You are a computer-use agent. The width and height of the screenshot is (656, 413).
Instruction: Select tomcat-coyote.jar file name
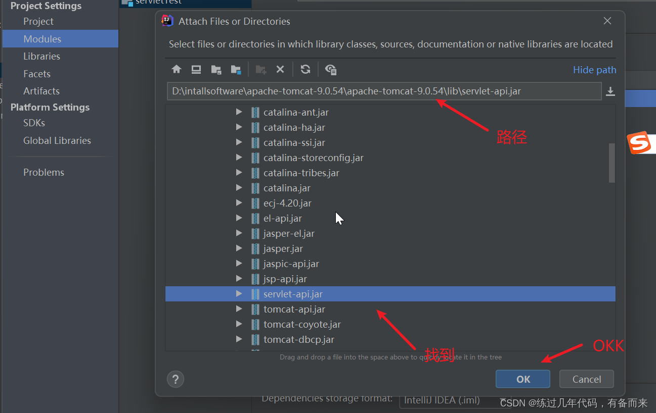tap(302, 324)
